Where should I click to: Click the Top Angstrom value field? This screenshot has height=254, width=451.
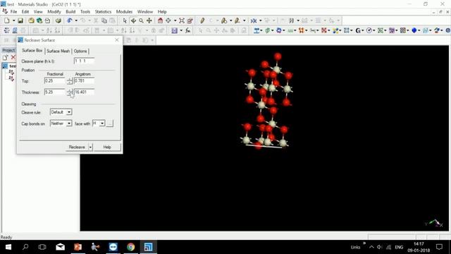pos(84,81)
